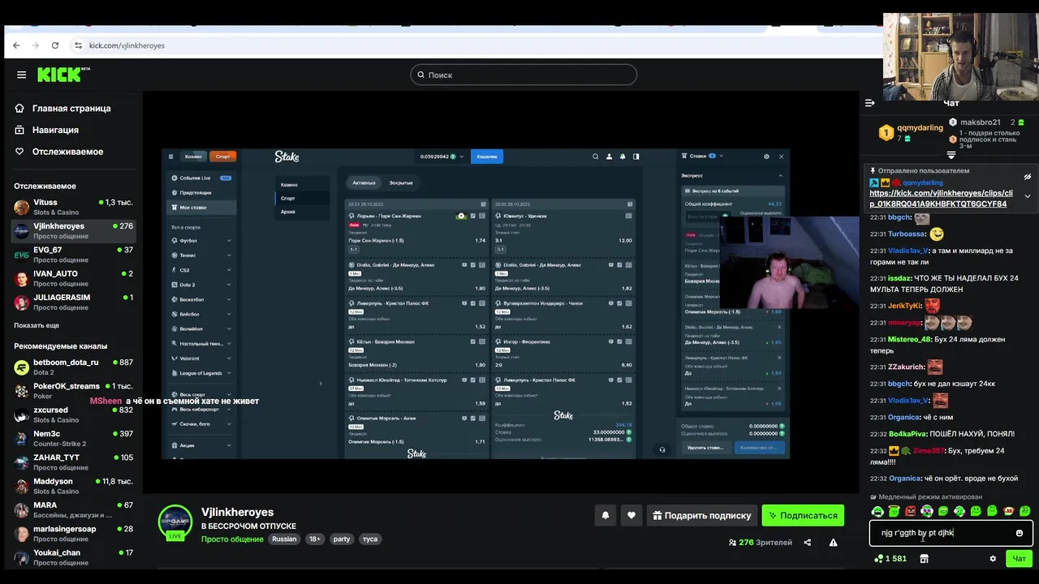Open Навигация in the sidebar

(55, 130)
